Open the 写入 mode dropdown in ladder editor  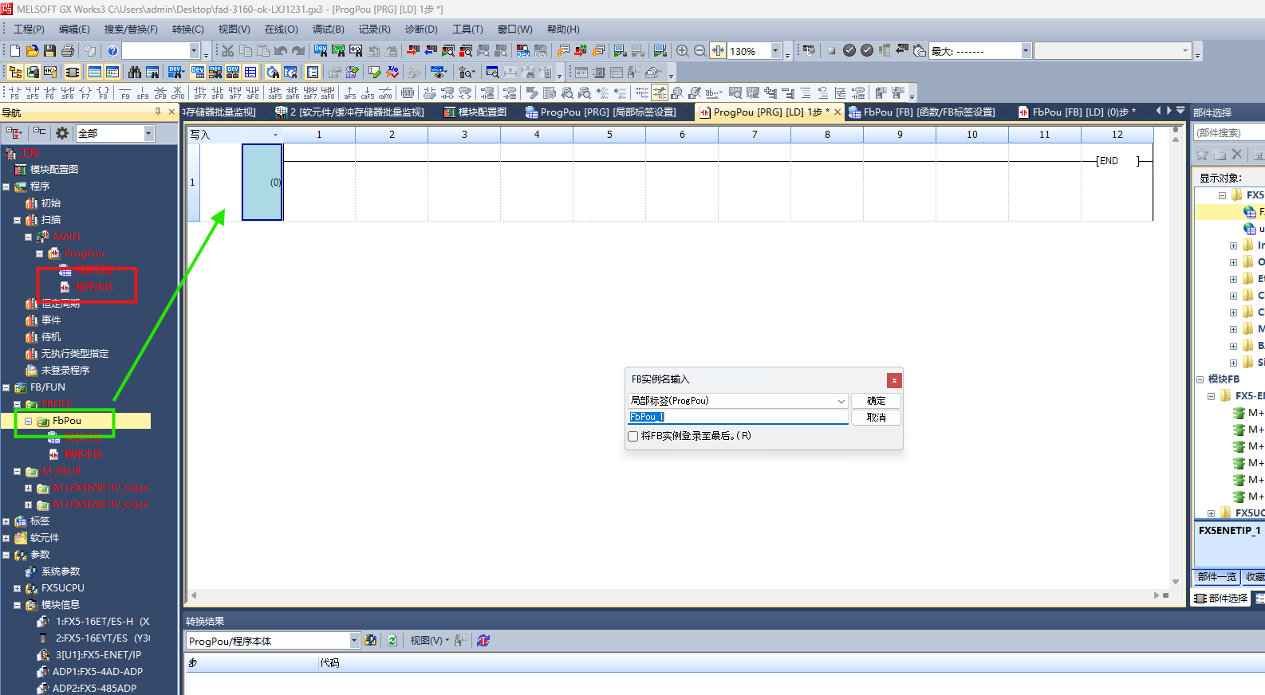[276, 135]
